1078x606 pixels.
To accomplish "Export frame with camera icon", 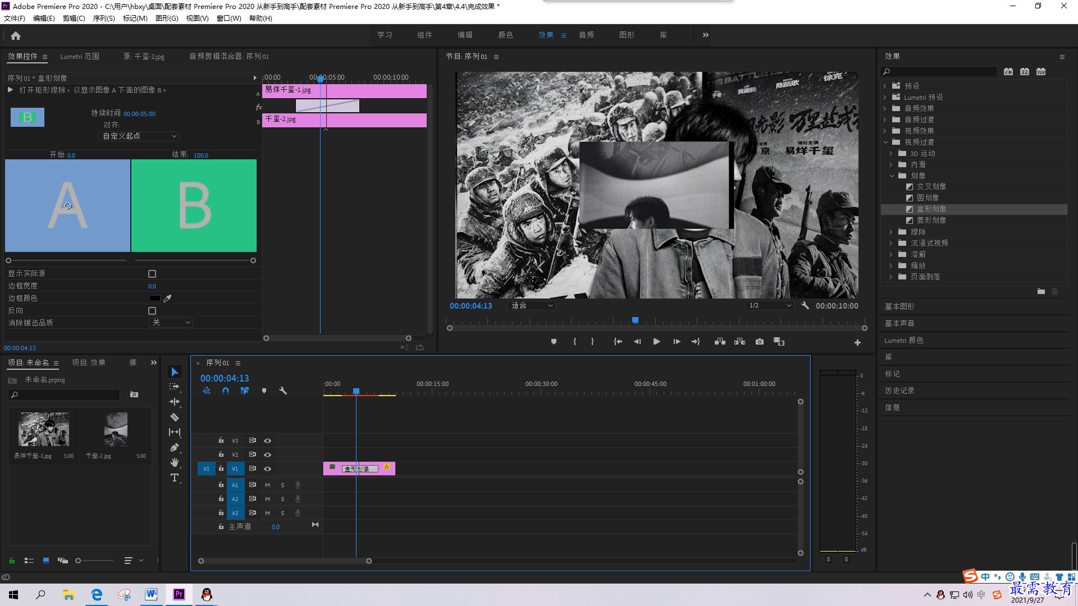I will (760, 342).
